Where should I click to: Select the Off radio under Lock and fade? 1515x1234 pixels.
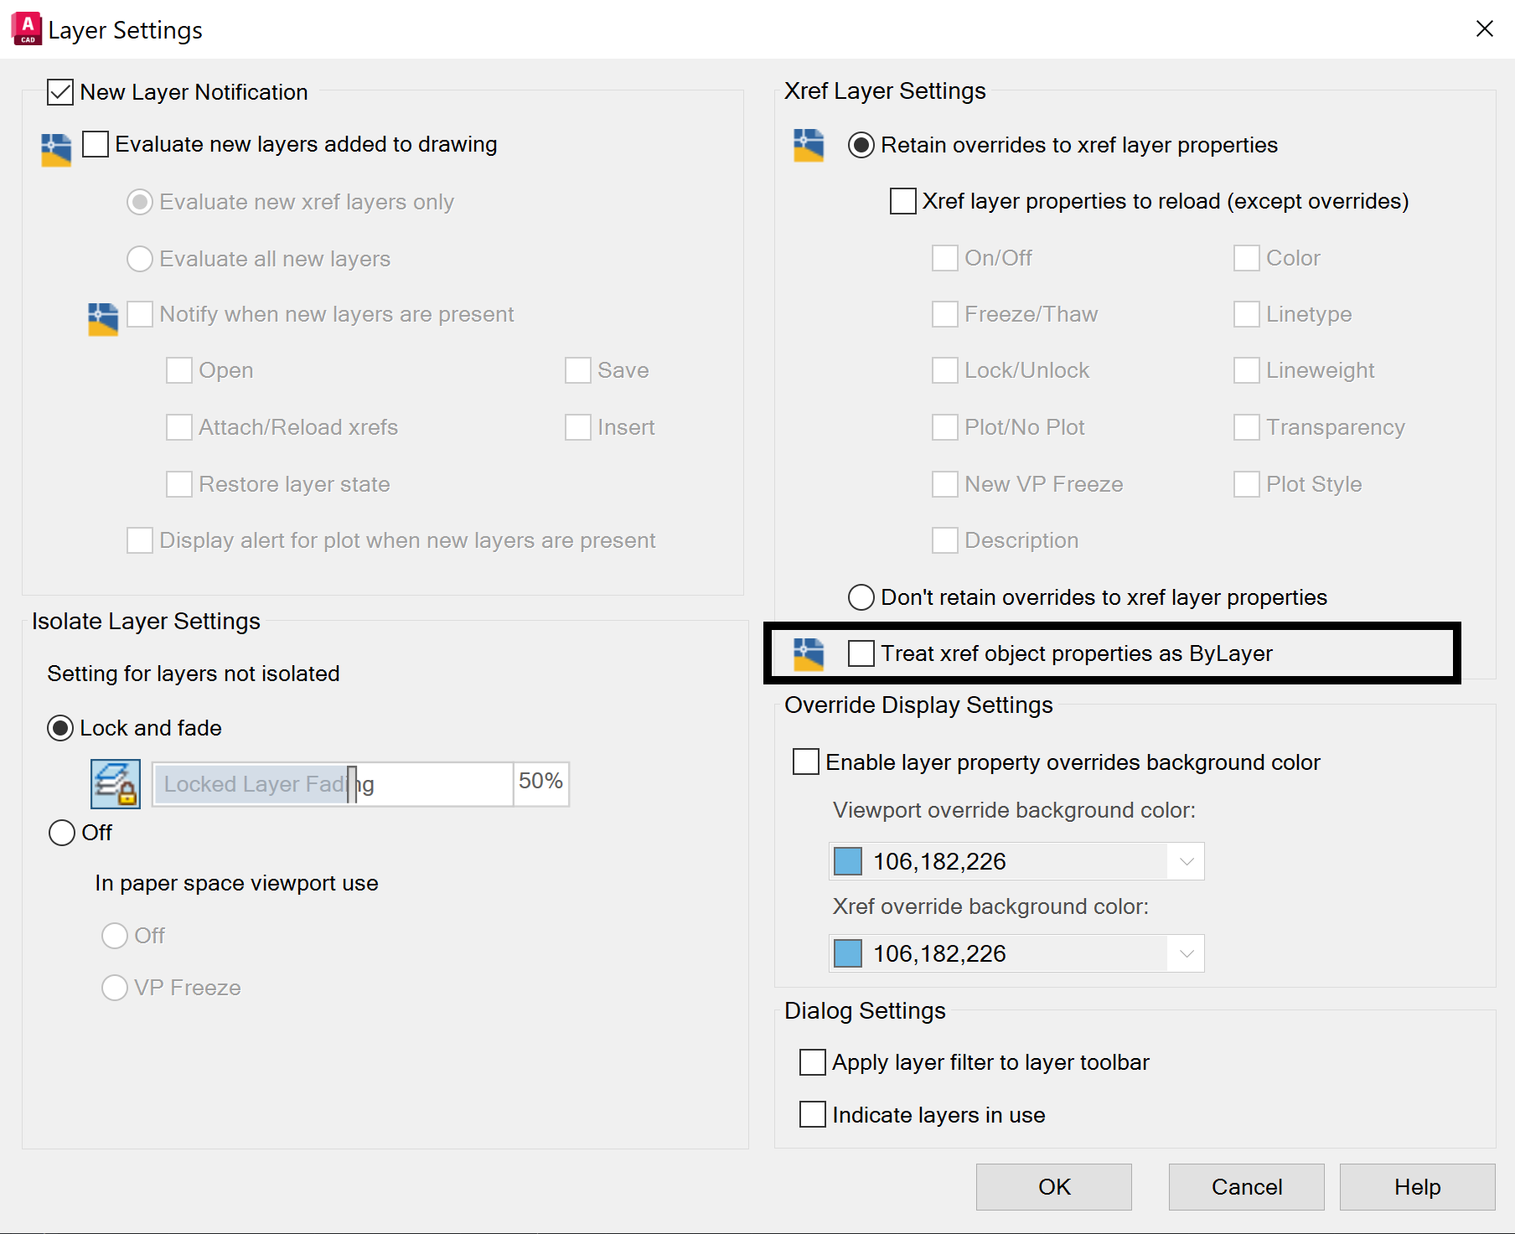[62, 833]
